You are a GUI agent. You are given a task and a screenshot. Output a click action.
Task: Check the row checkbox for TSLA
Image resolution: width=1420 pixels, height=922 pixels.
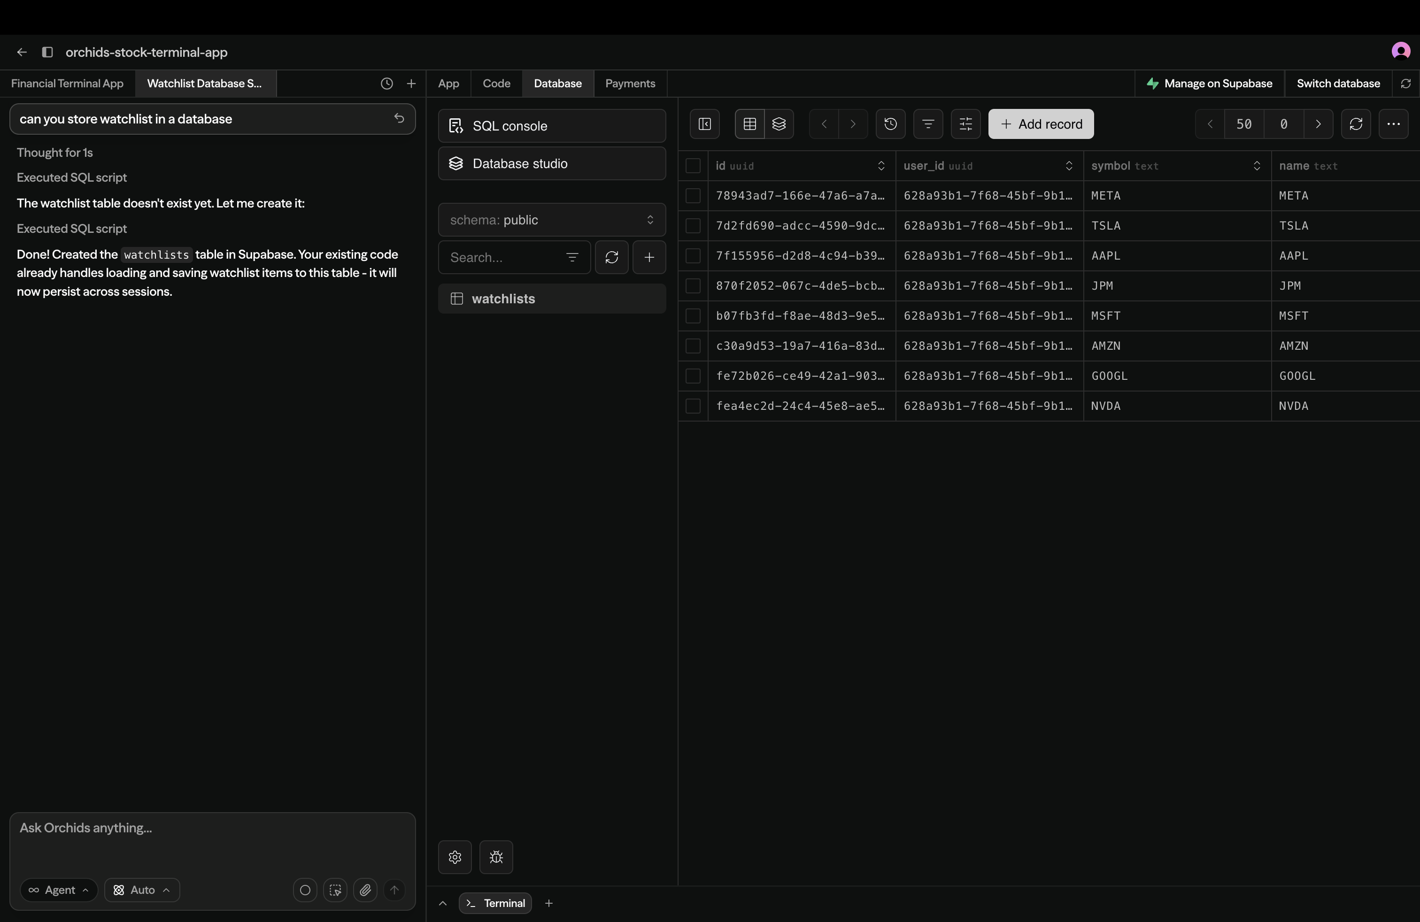(x=693, y=226)
